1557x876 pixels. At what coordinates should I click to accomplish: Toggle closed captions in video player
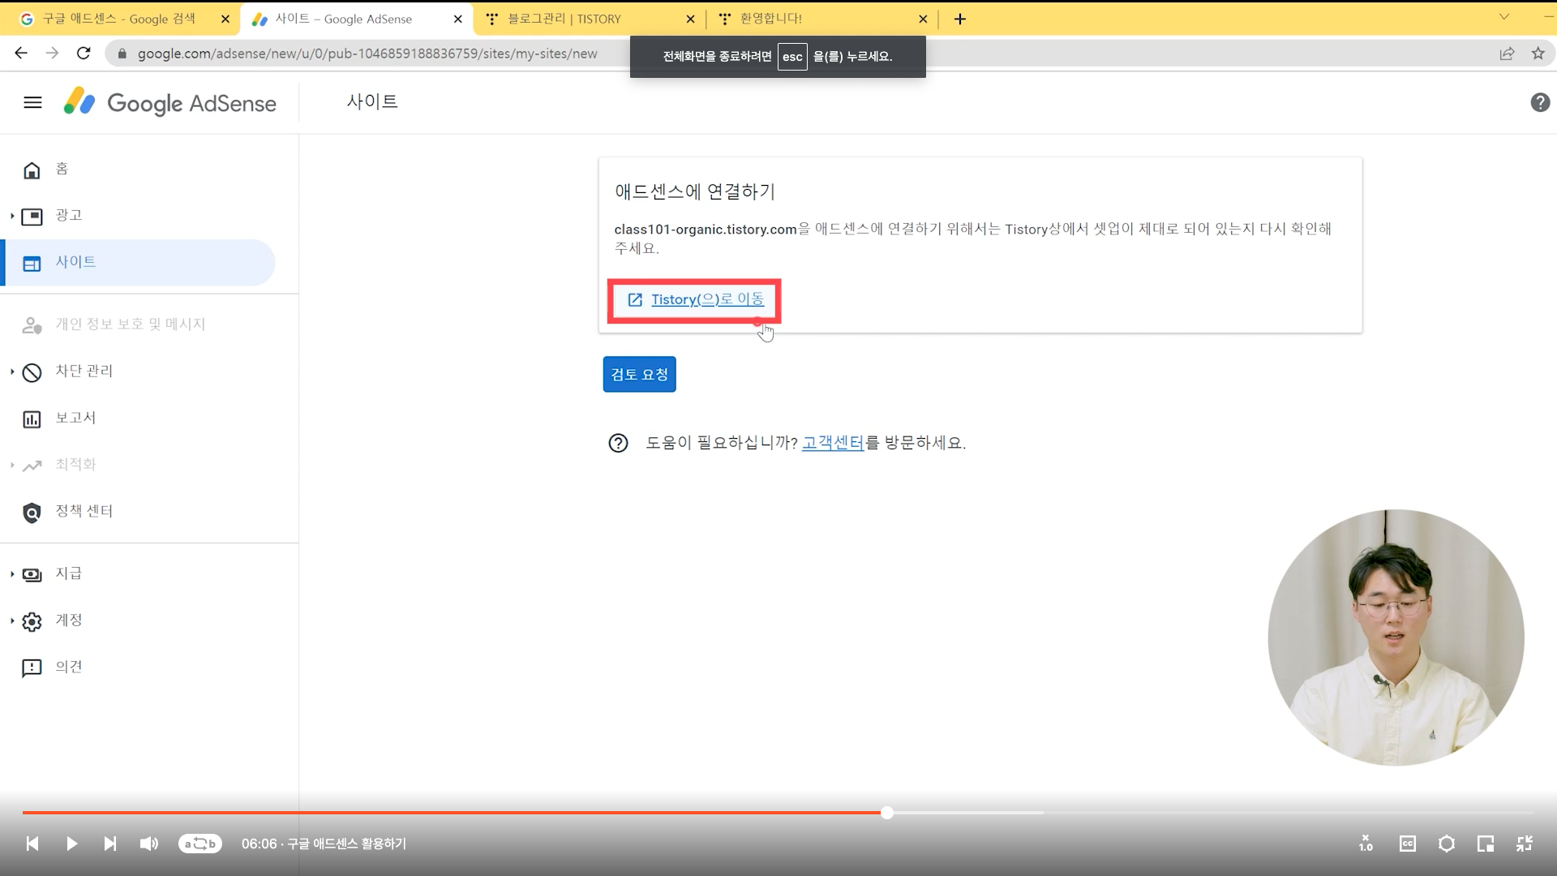pyautogui.click(x=1407, y=844)
